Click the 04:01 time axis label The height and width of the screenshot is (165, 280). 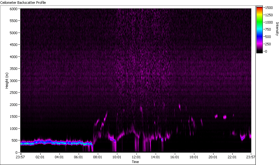point(59,157)
